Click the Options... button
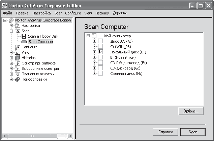This screenshot has height=141, width=214. coord(191,111)
